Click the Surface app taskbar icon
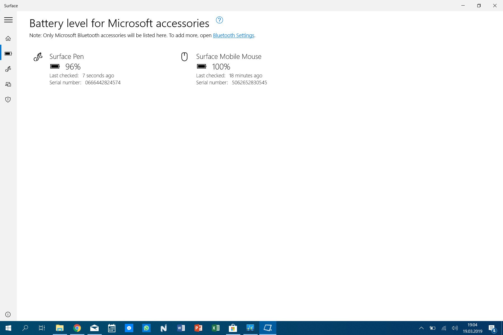503x335 pixels. tap(268, 328)
